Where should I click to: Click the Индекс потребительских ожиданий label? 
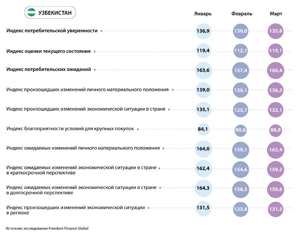coord(49,69)
